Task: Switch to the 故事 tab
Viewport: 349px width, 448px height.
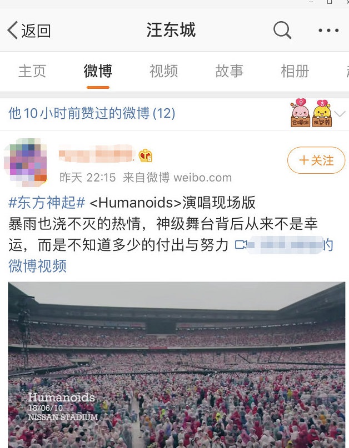Action: point(230,71)
